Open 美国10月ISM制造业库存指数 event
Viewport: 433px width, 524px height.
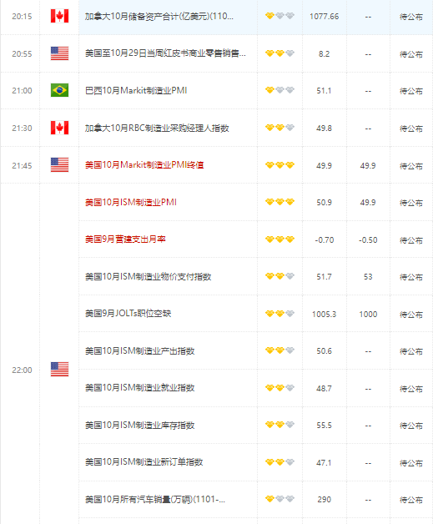pyautogui.click(x=139, y=425)
